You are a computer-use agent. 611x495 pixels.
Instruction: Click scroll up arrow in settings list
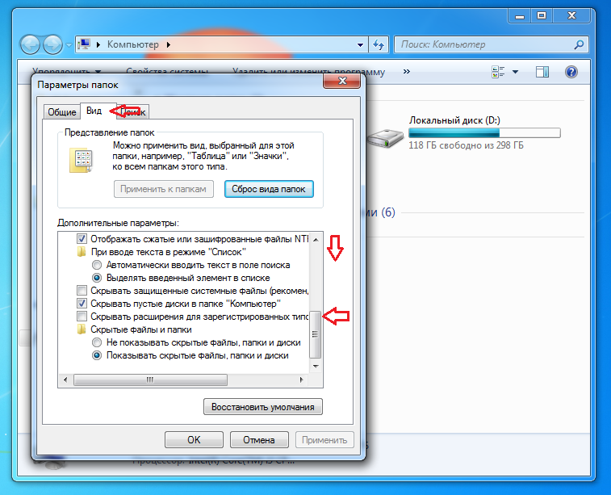(x=316, y=239)
